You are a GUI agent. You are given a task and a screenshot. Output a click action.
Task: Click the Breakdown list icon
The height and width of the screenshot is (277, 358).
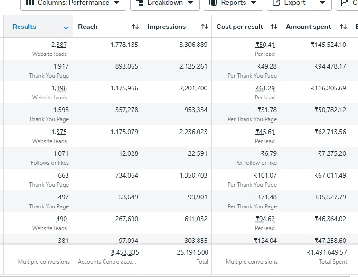click(x=140, y=3)
